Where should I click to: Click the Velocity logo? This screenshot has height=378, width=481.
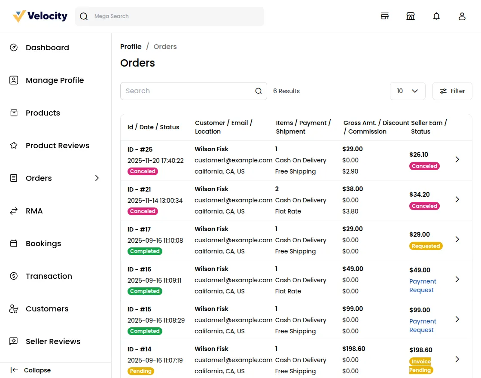click(x=40, y=16)
